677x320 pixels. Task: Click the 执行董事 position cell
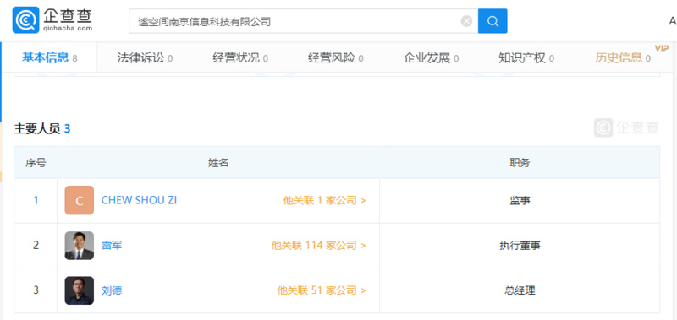(520, 246)
